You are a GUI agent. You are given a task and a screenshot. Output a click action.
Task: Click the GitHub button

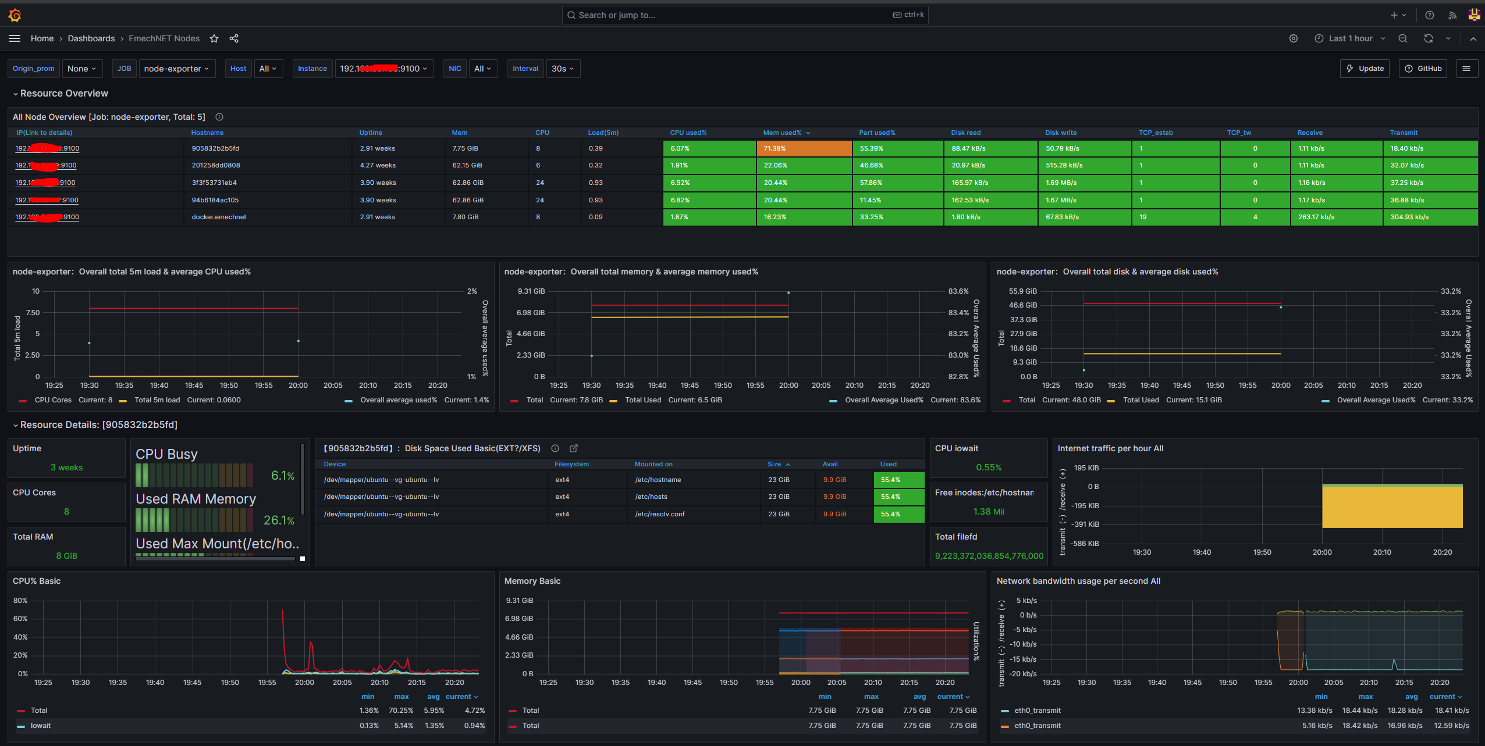tap(1423, 69)
